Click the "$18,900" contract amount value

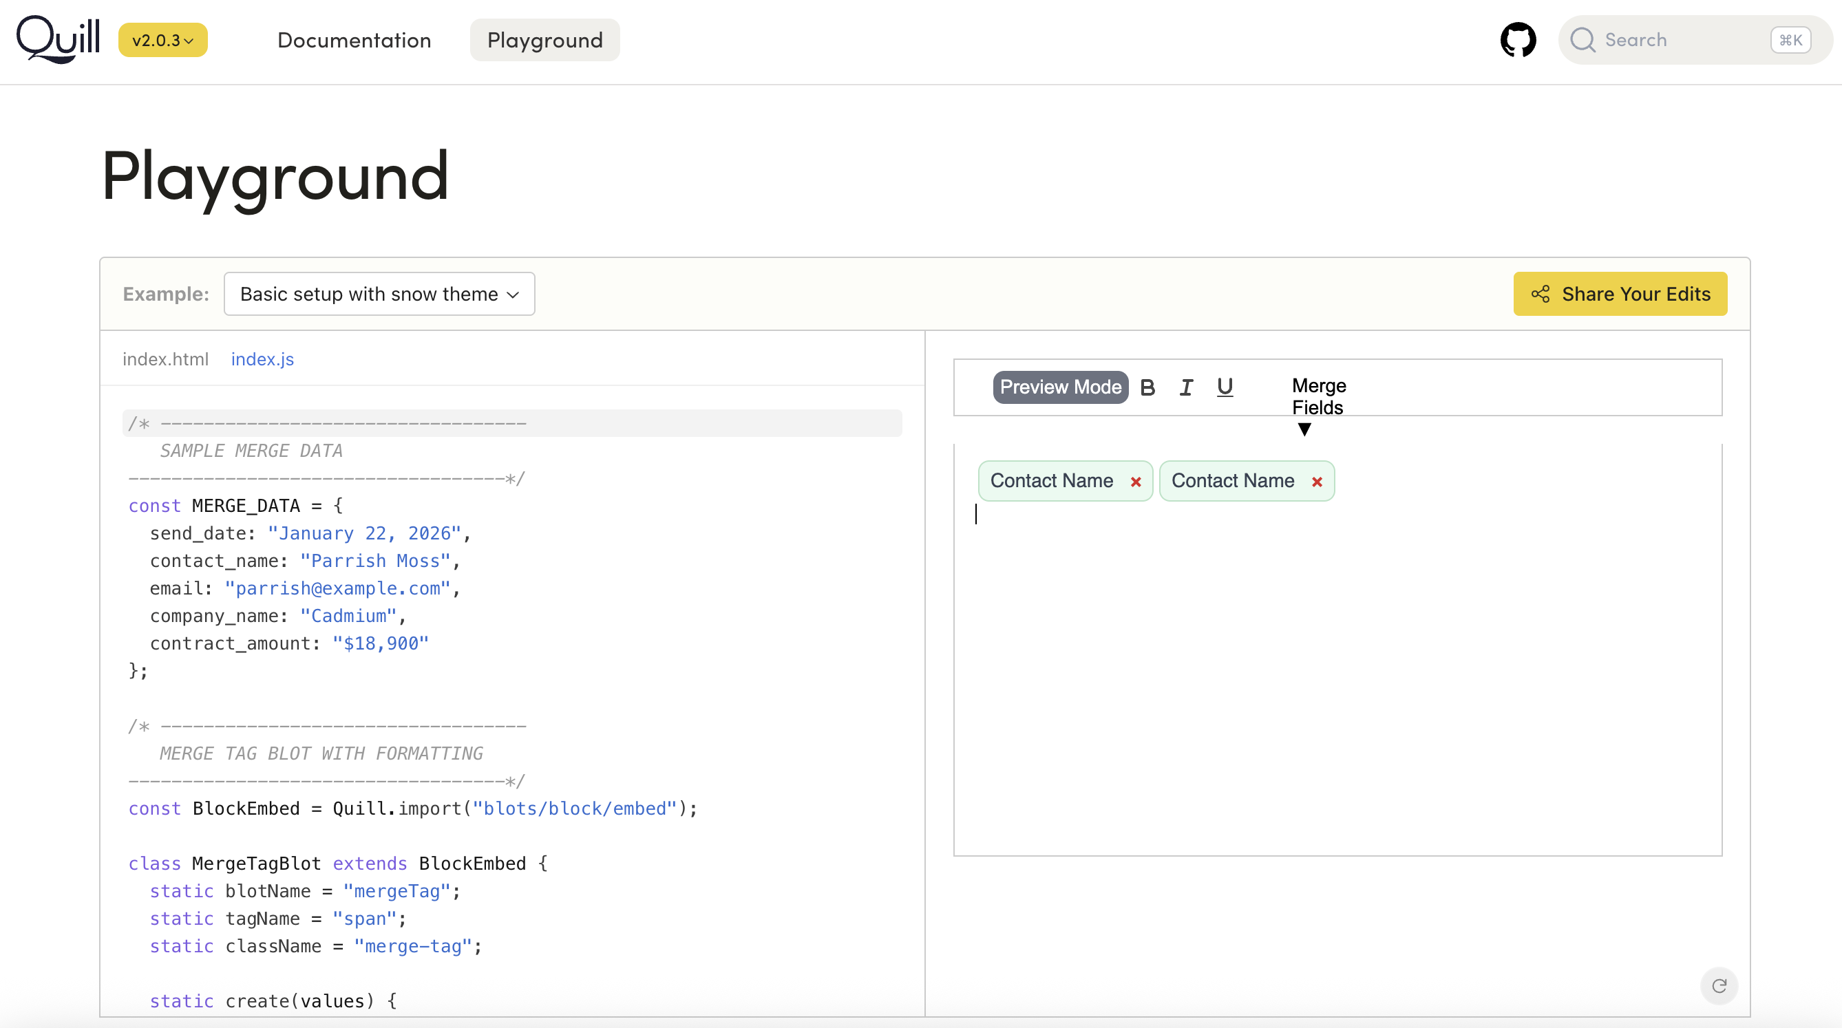pos(381,643)
